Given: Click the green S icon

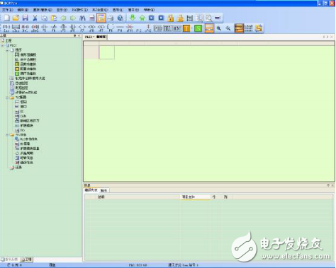Looking at the screenshot, I should coord(198,28).
